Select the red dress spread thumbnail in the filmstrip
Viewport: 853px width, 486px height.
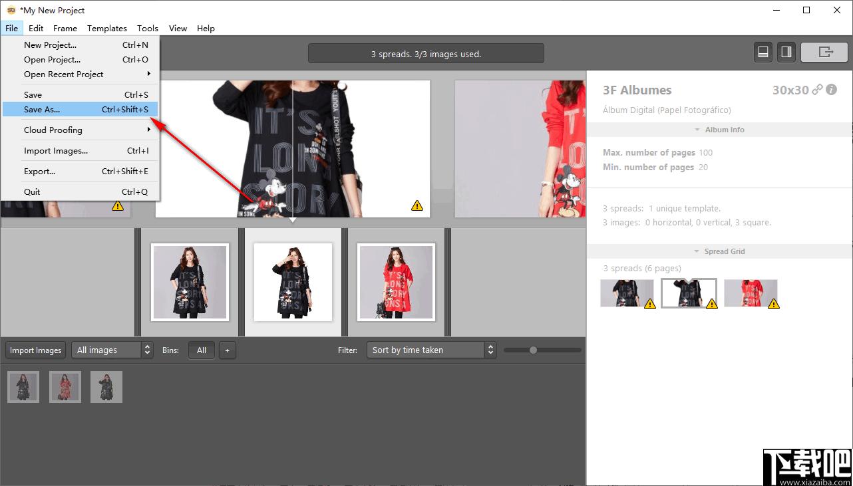[396, 282]
